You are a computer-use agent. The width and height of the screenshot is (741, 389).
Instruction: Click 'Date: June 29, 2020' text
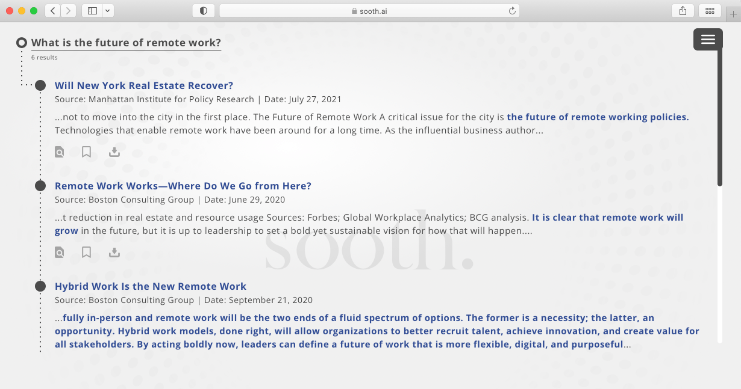(245, 200)
